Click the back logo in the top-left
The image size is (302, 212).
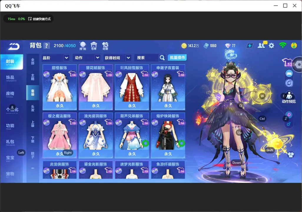pyautogui.click(x=14, y=46)
